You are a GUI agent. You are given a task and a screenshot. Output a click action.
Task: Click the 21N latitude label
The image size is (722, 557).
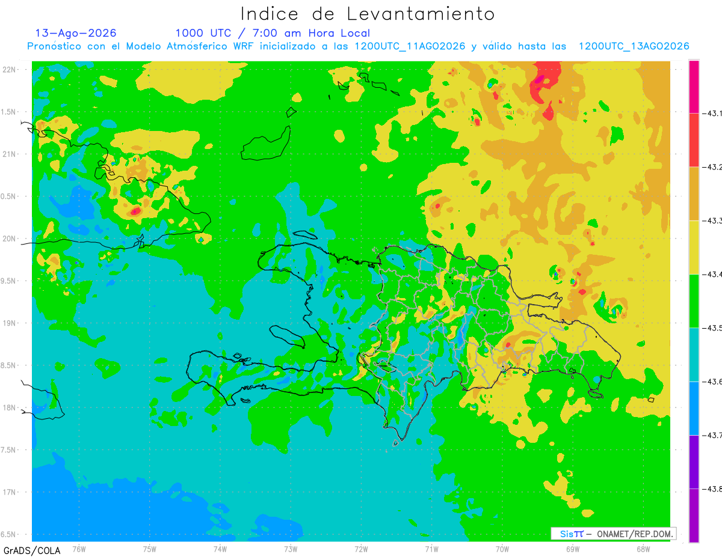(10, 154)
